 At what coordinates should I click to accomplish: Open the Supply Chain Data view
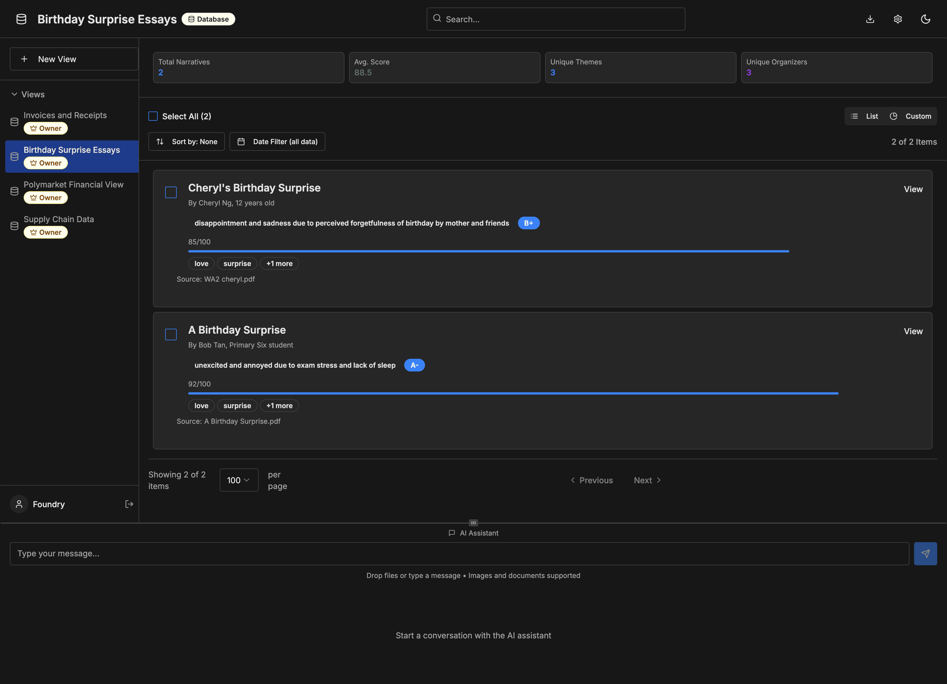point(72,226)
